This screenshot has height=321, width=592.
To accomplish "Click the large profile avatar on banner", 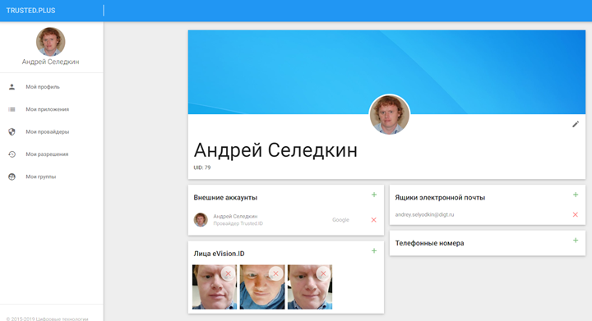I will click(x=389, y=115).
